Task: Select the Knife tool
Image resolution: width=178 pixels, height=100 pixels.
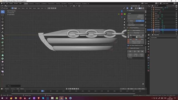Action: [x=3, y=52]
